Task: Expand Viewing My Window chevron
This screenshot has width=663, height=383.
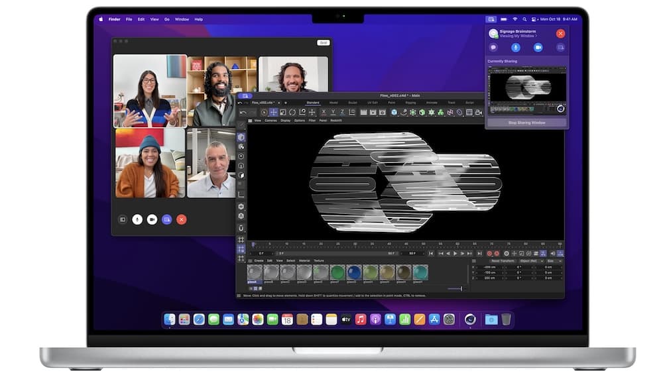Action: [536, 36]
